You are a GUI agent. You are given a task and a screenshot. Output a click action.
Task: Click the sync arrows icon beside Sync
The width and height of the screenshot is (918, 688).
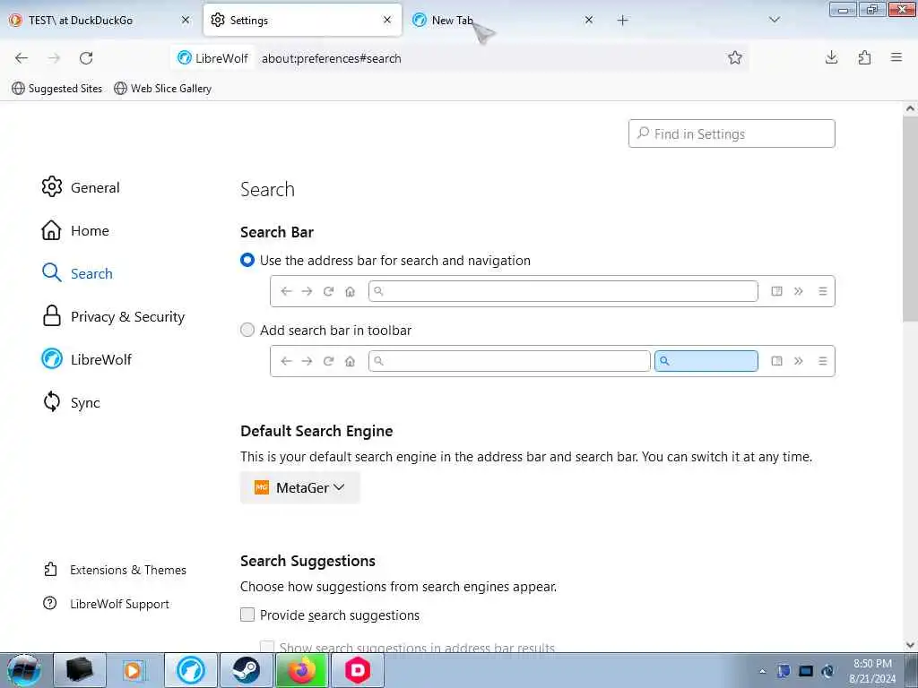point(51,402)
